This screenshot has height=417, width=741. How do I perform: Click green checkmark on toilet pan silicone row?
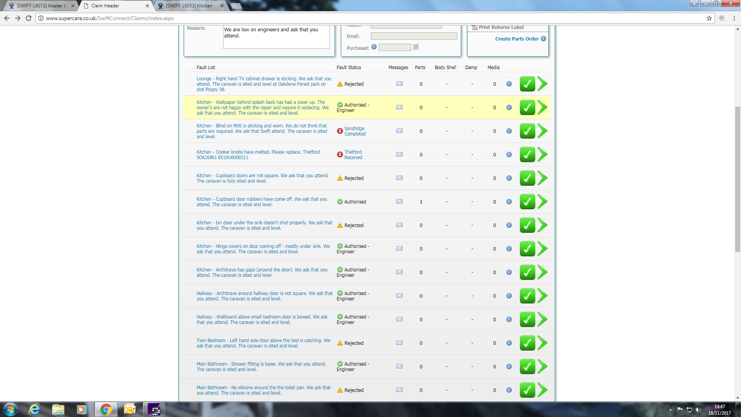(527, 390)
